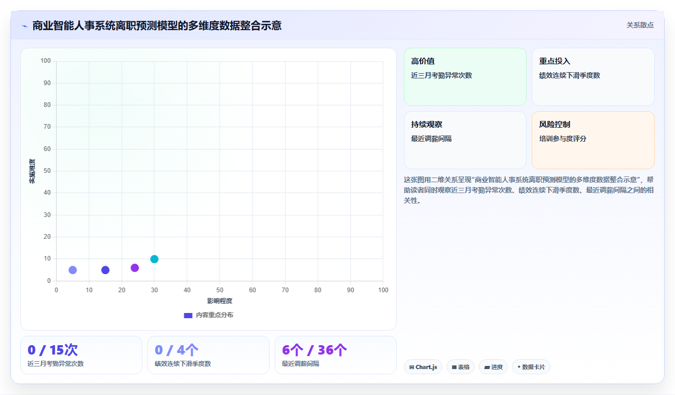Image resolution: width=675 pixels, height=395 pixels.
Task: Click the 绩效连续下滑季度数 label under 0 / 4个
Action: 183,364
